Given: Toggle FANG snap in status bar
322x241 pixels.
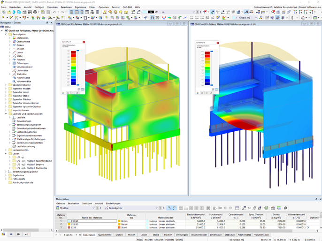Looking at the screenshot, I should [140, 240].
